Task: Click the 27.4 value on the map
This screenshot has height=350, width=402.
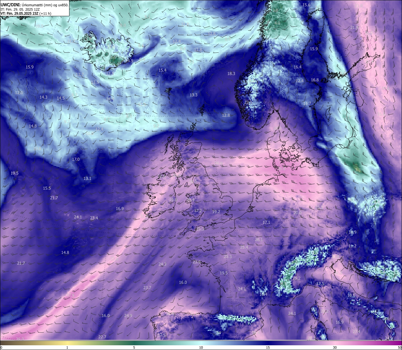Action: pos(356,332)
